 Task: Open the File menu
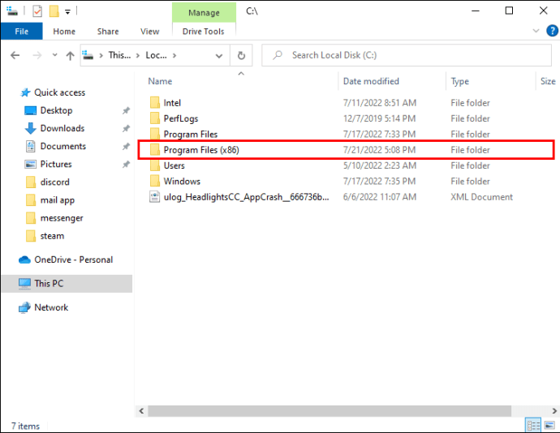(x=21, y=32)
